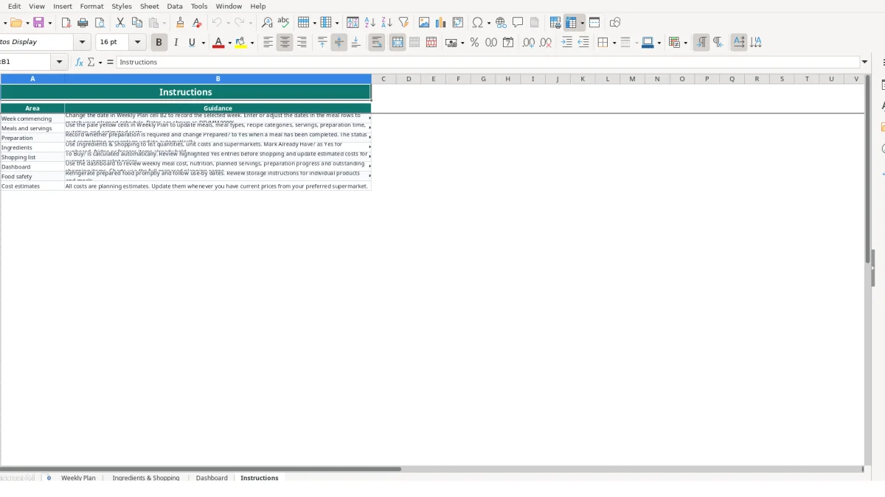Apply the yellow background color
The width and height of the screenshot is (885, 497).
[240, 43]
